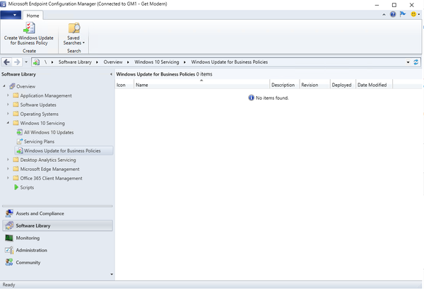Sort by the Date Modified column header
This screenshot has height=289, width=424.
pos(374,85)
